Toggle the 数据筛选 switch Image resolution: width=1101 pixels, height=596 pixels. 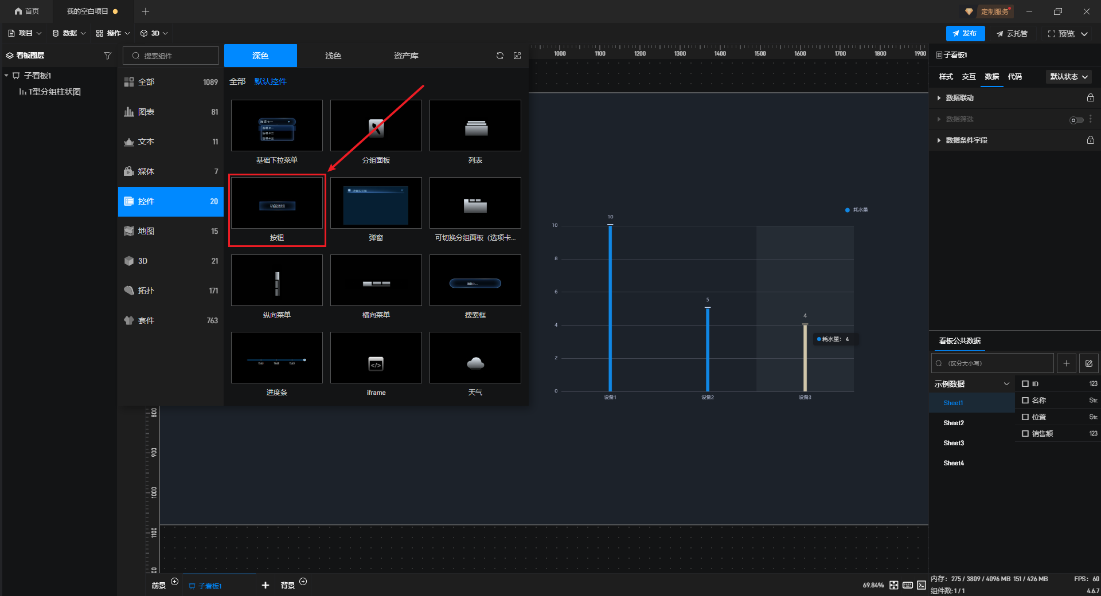point(1076,120)
